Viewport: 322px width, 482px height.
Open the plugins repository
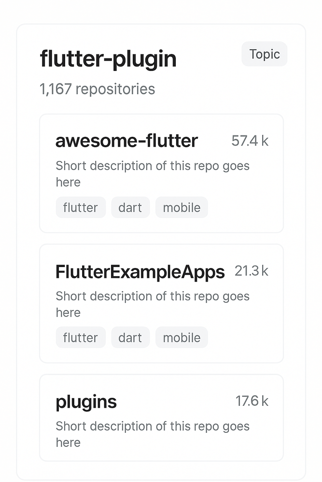click(x=86, y=402)
